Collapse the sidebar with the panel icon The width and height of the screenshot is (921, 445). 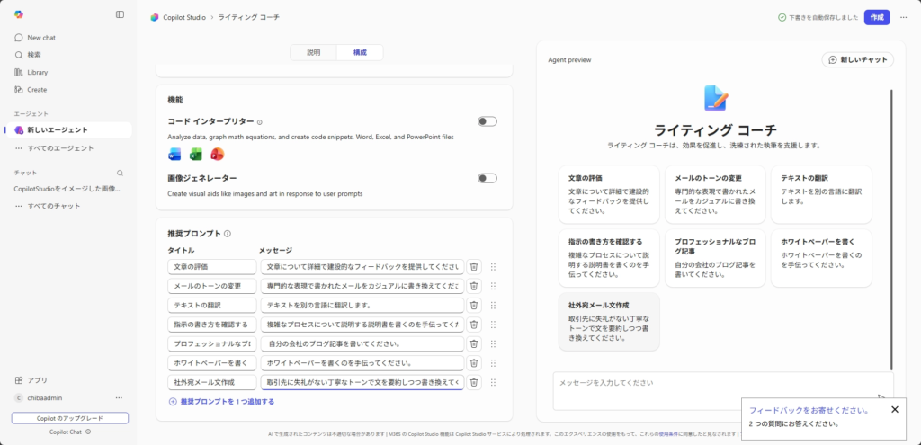pos(121,14)
